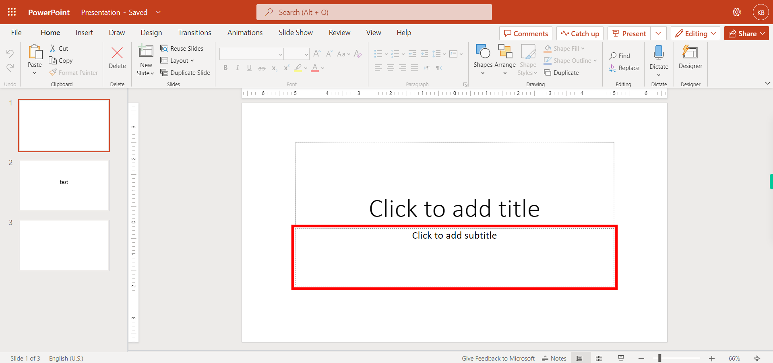Click the Decrease Indent icon

(x=412, y=54)
